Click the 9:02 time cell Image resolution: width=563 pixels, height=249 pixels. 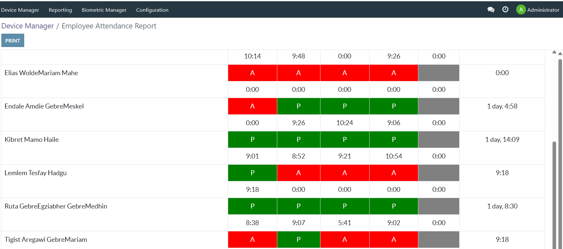[394, 223]
